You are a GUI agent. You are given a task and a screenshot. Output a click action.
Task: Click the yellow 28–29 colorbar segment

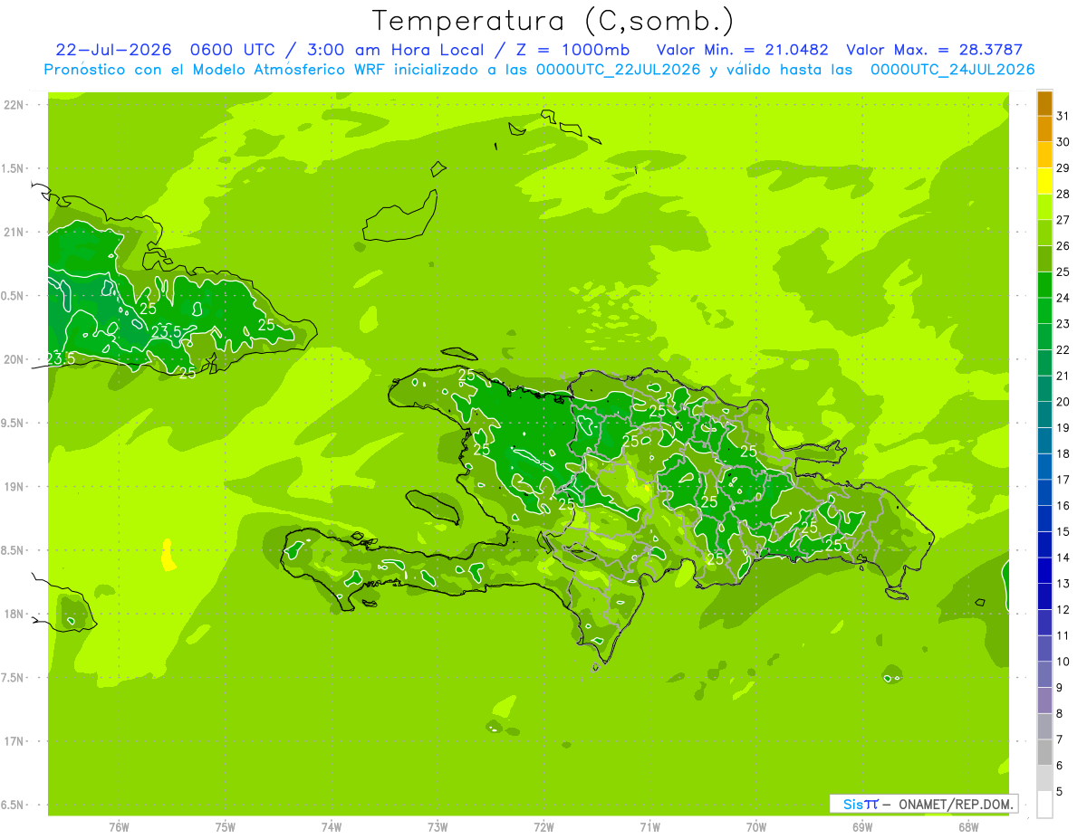[1044, 181]
